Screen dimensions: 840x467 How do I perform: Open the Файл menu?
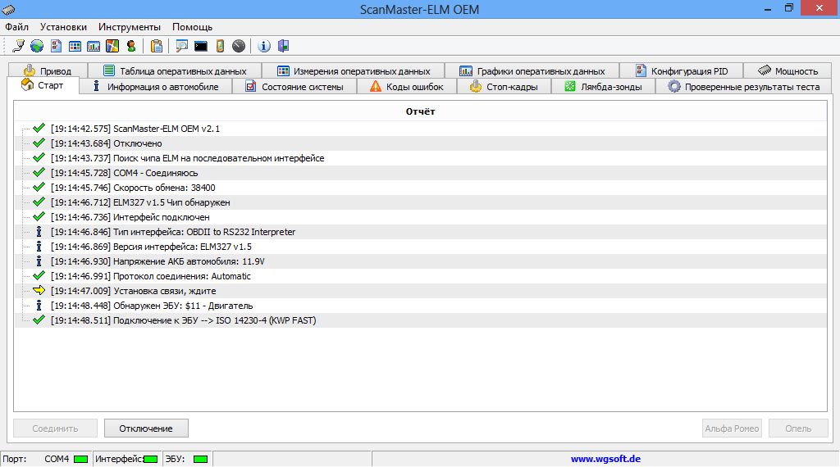[16, 27]
